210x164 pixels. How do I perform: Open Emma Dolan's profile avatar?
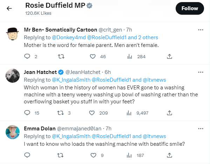13,132
